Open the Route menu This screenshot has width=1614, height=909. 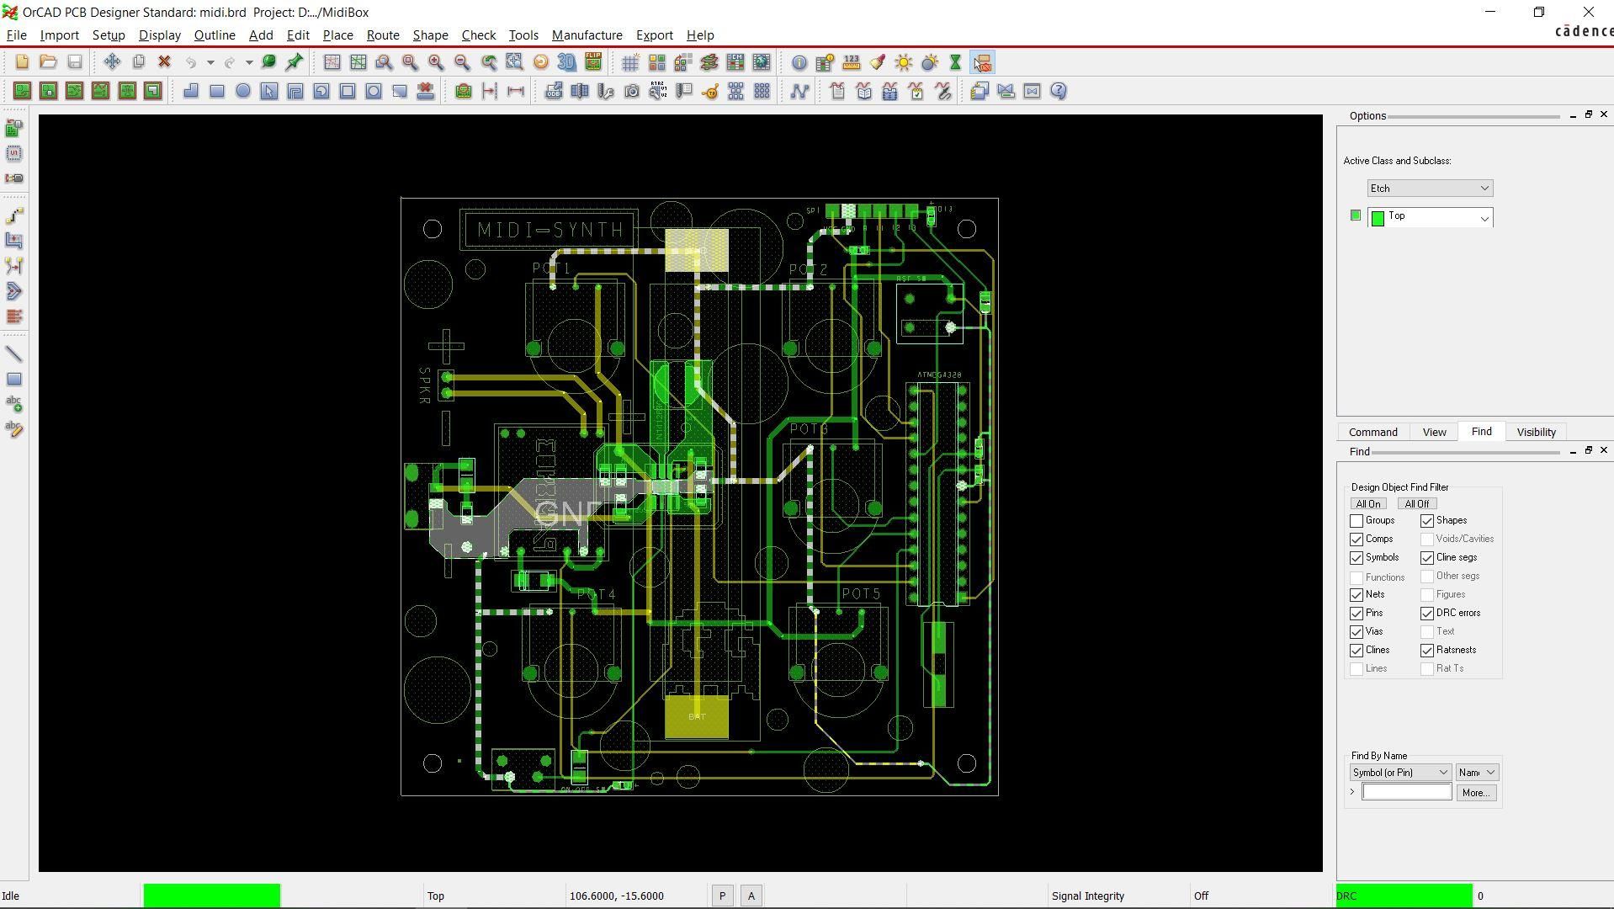tap(383, 35)
